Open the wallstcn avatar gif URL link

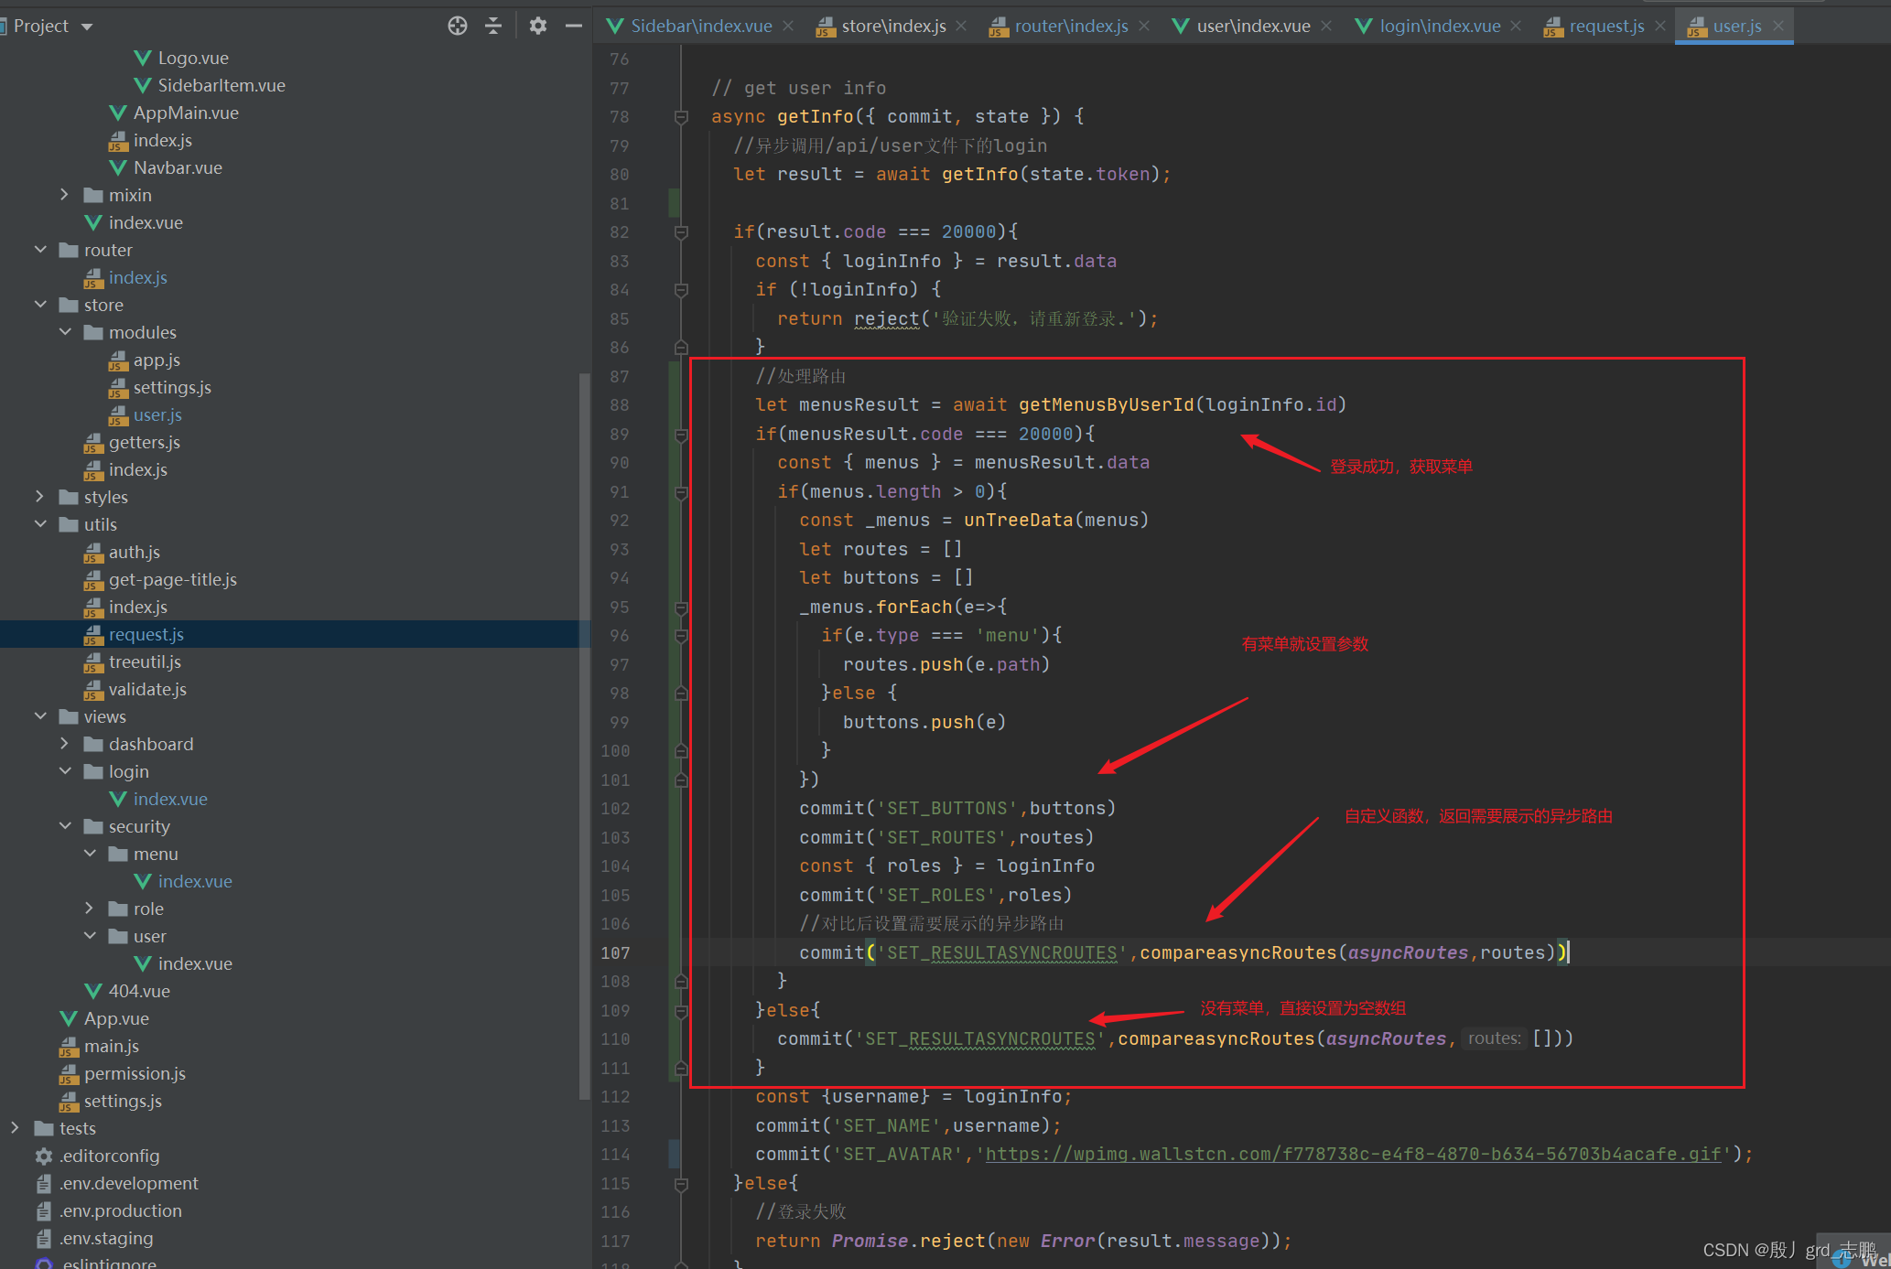click(x=1352, y=1154)
